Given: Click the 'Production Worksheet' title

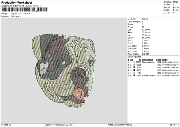Looking at the screenshot, I should click(16, 2).
